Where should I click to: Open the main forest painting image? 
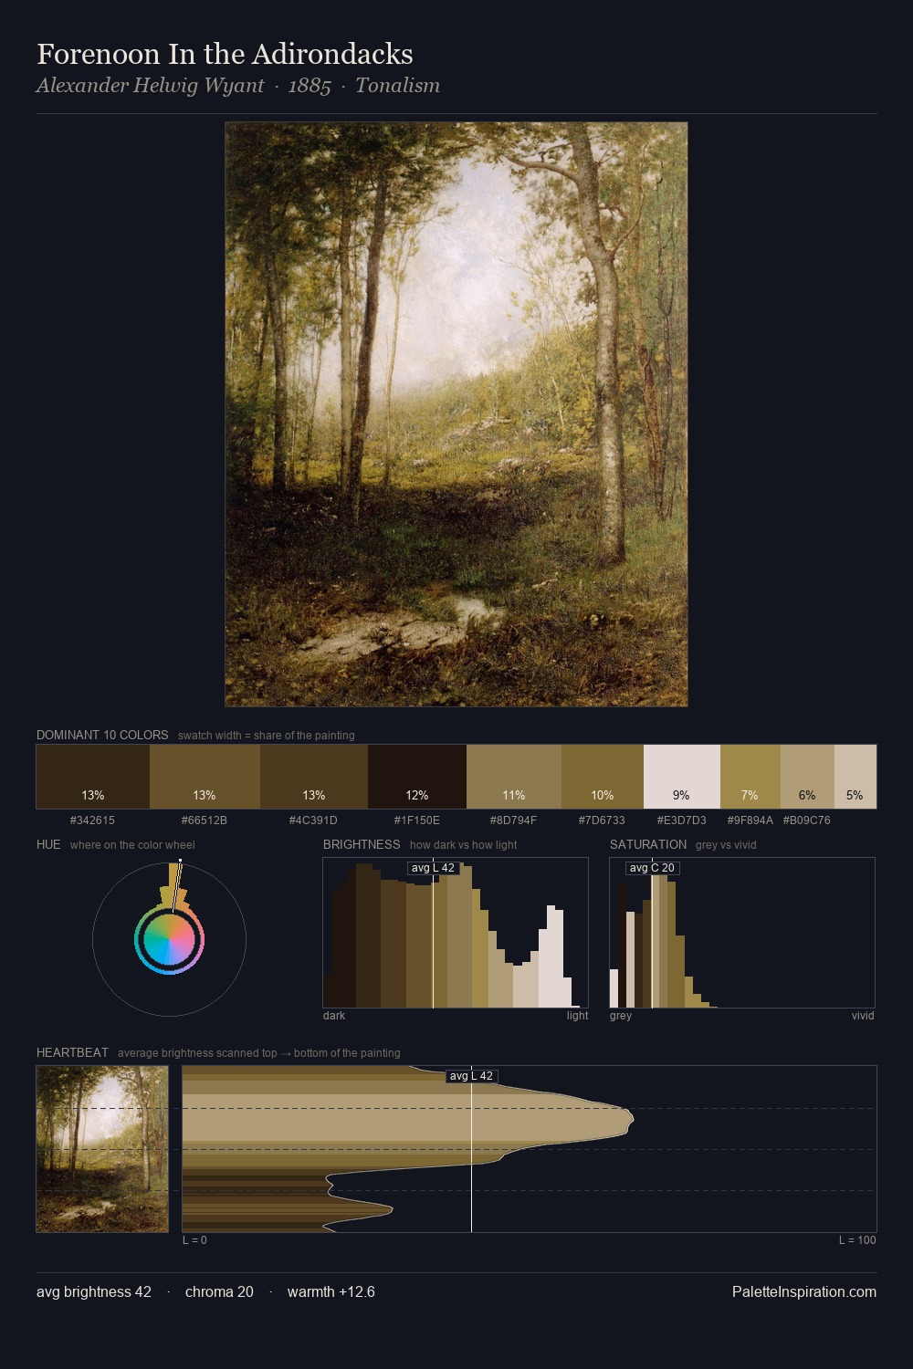[456, 414]
